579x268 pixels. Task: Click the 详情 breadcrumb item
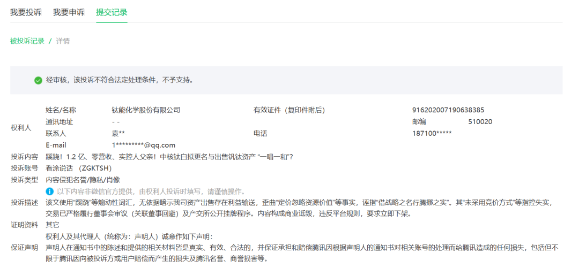[x=63, y=41]
